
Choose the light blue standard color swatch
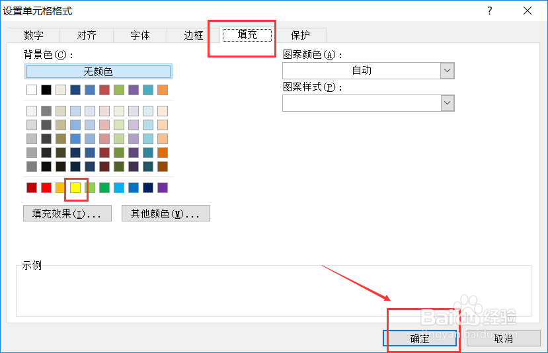[x=119, y=188]
